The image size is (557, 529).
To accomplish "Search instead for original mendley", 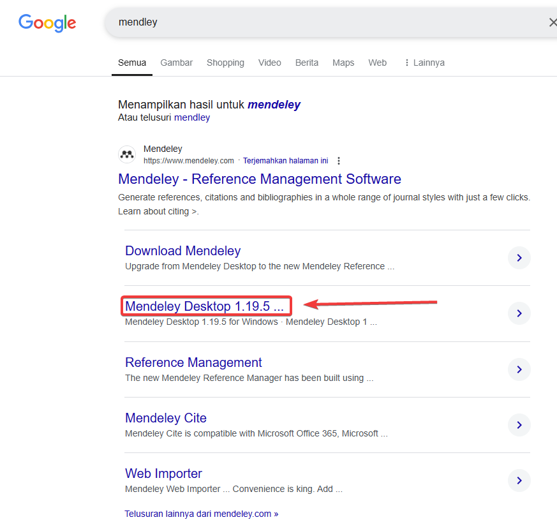I will [192, 117].
